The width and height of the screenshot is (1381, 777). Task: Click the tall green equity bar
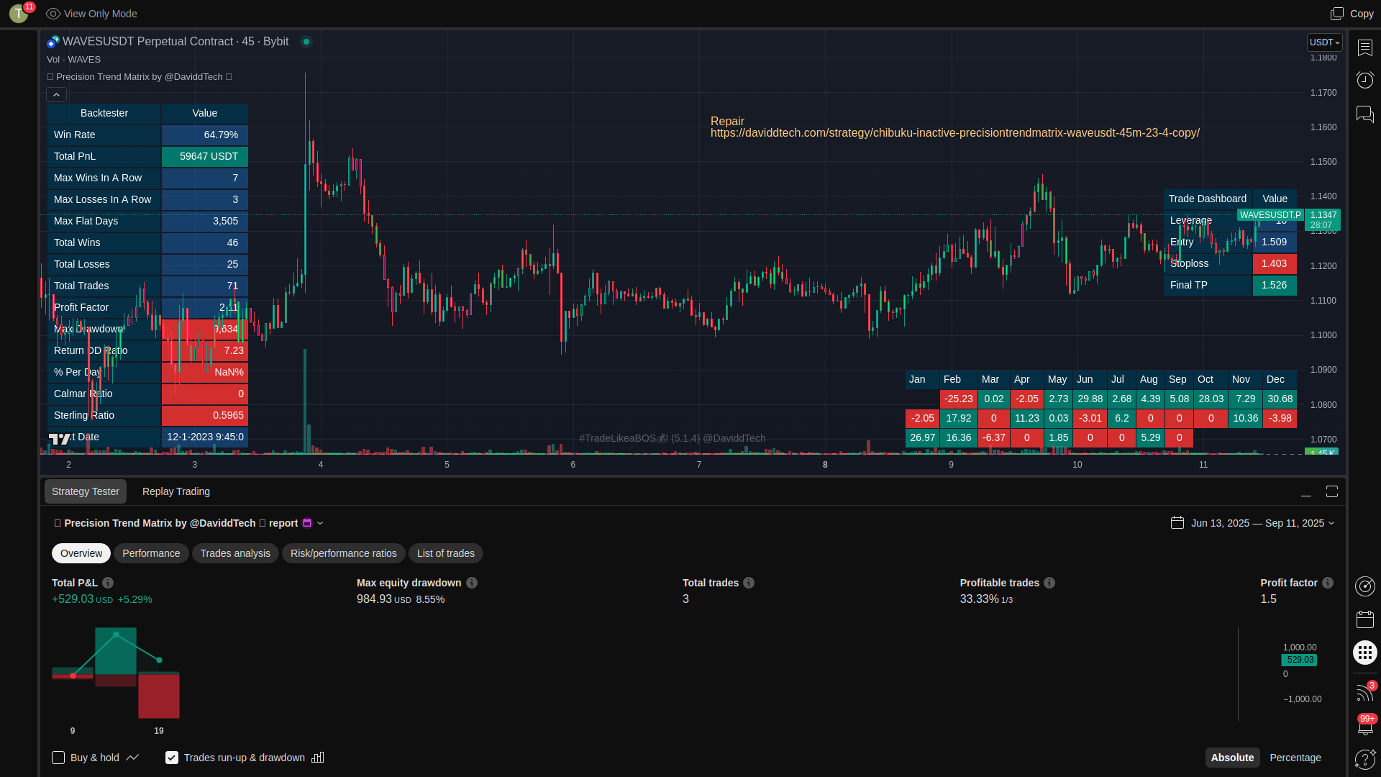(x=116, y=651)
